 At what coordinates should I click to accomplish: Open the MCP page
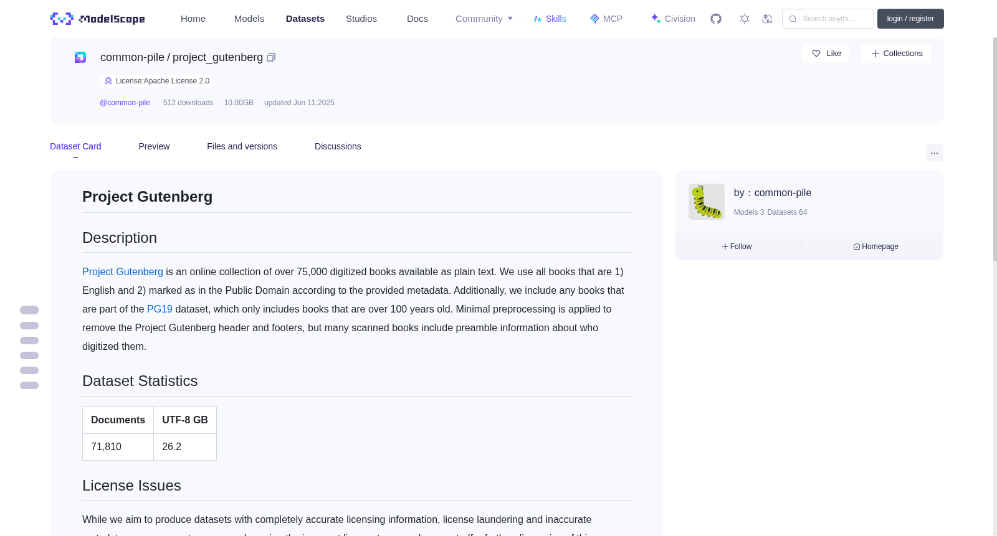[x=606, y=19]
